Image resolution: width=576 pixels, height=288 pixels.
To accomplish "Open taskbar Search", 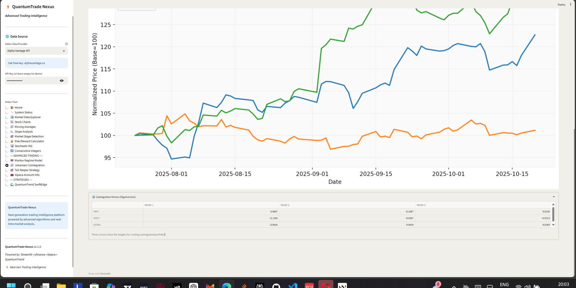I will click(x=28, y=286).
